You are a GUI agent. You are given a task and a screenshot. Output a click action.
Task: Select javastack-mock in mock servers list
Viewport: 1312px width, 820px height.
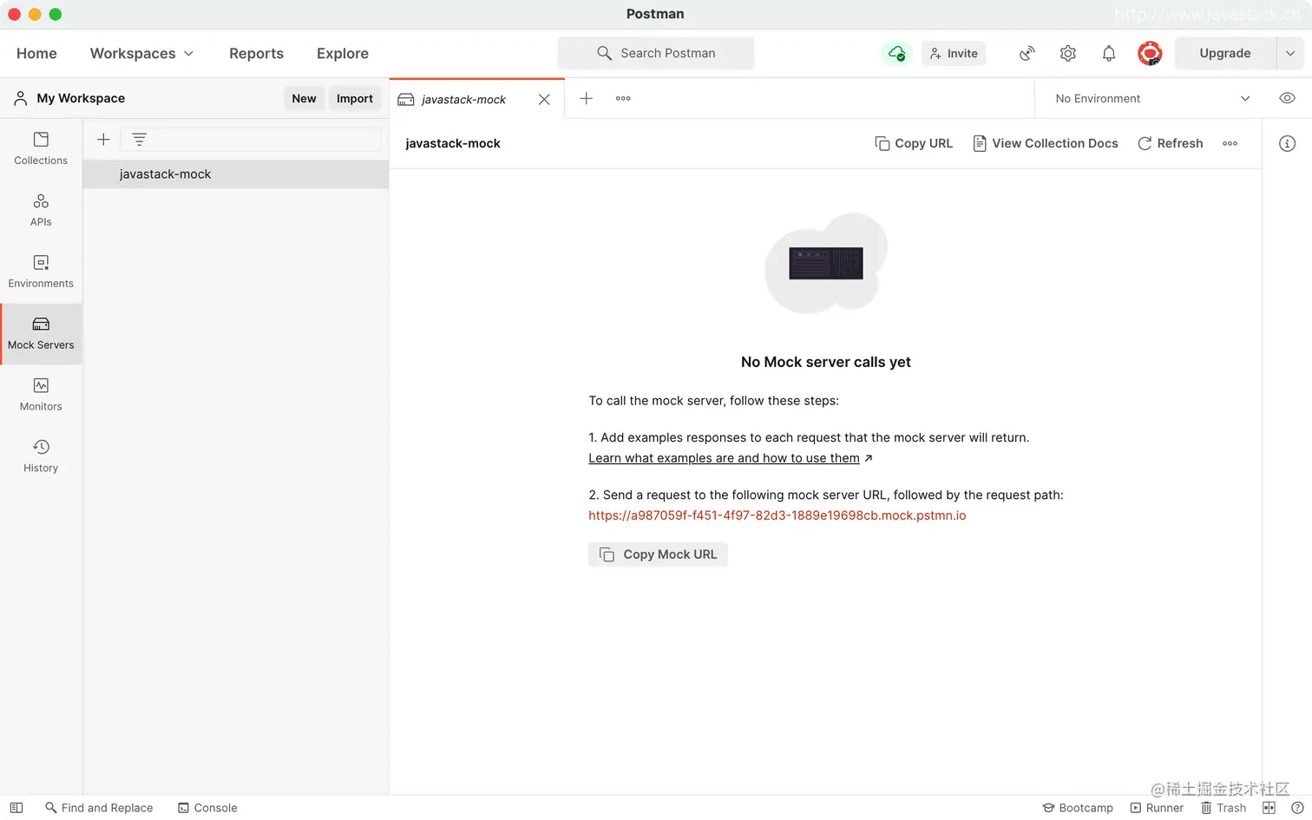235,174
